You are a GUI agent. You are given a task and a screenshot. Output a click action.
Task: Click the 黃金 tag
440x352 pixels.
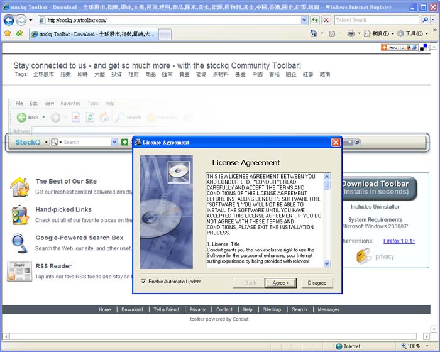point(184,74)
